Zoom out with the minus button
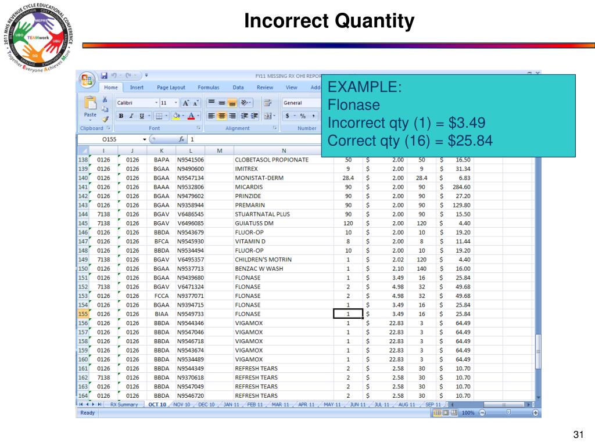The image size is (595, 446). coord(482,413)
